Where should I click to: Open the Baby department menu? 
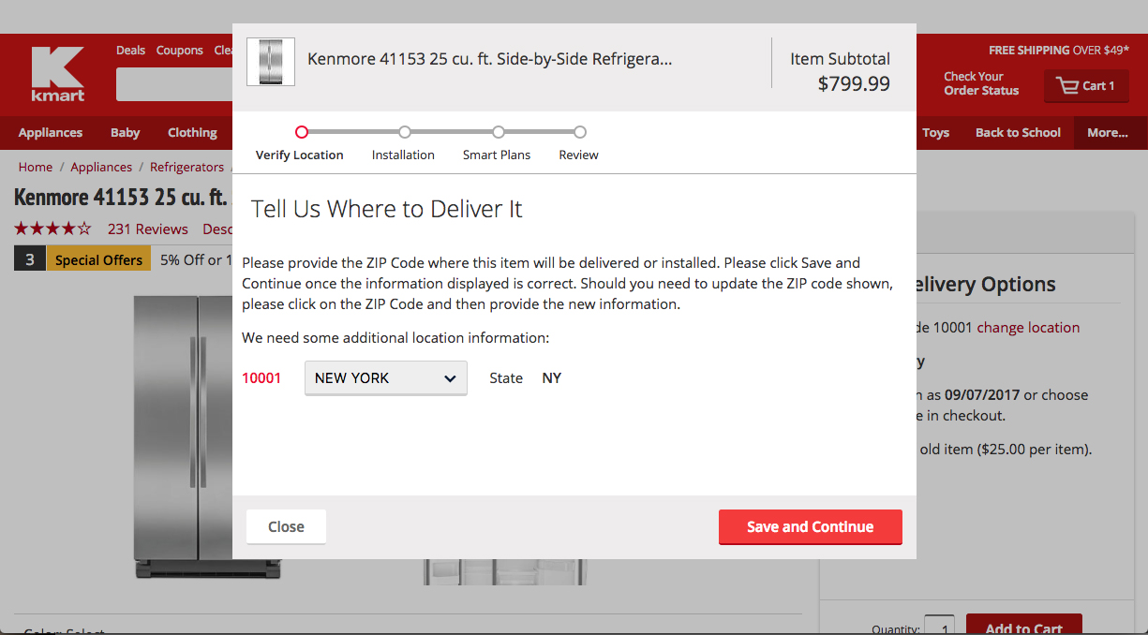125,133
